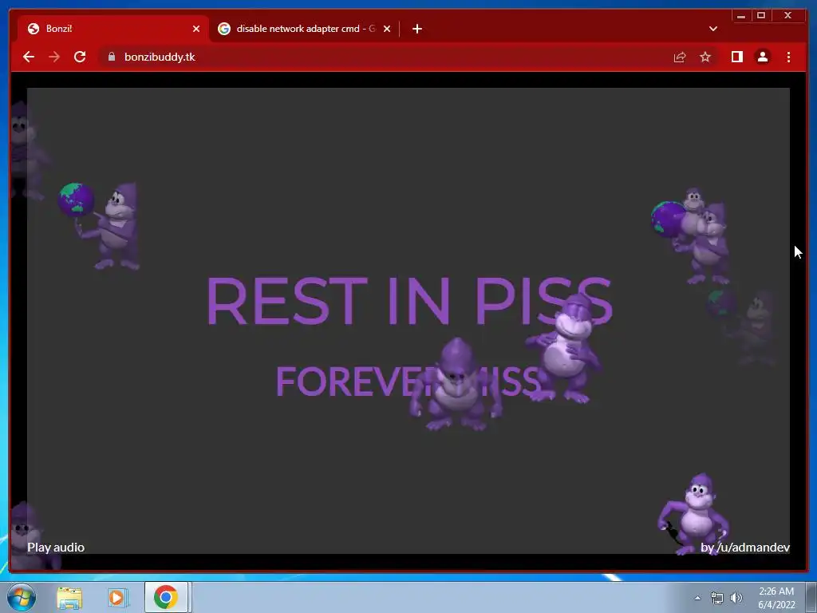View site info via the lock icon
Screen dimensions: 817x613
[112, 57]
